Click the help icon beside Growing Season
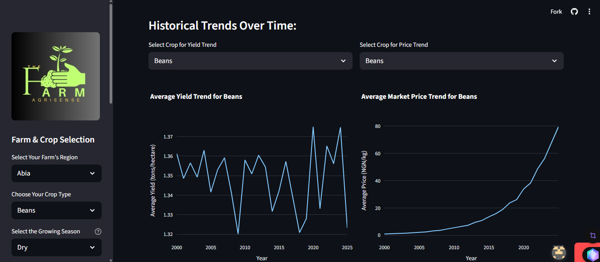Viewport: 600px width, 262px height. pos(98,232)
